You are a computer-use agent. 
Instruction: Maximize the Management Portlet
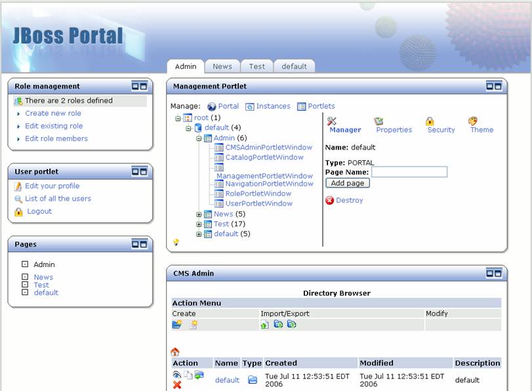click(498, 86)
